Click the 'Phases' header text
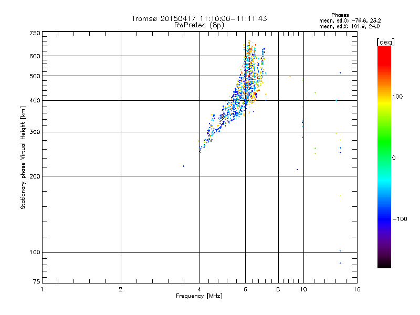 click(340, 15)
